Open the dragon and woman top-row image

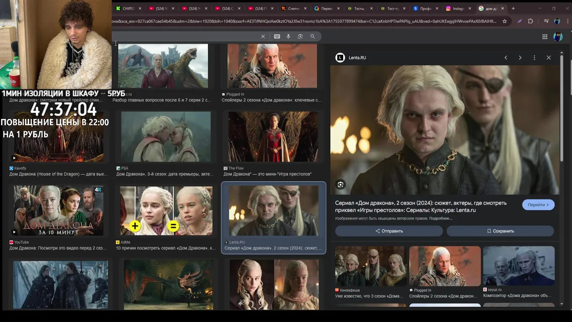click(163, 66)
